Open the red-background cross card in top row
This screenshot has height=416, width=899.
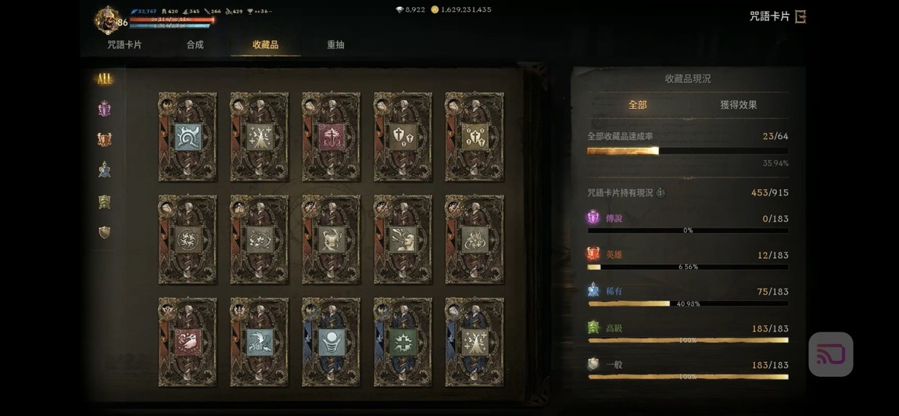(x=331, y=137)
